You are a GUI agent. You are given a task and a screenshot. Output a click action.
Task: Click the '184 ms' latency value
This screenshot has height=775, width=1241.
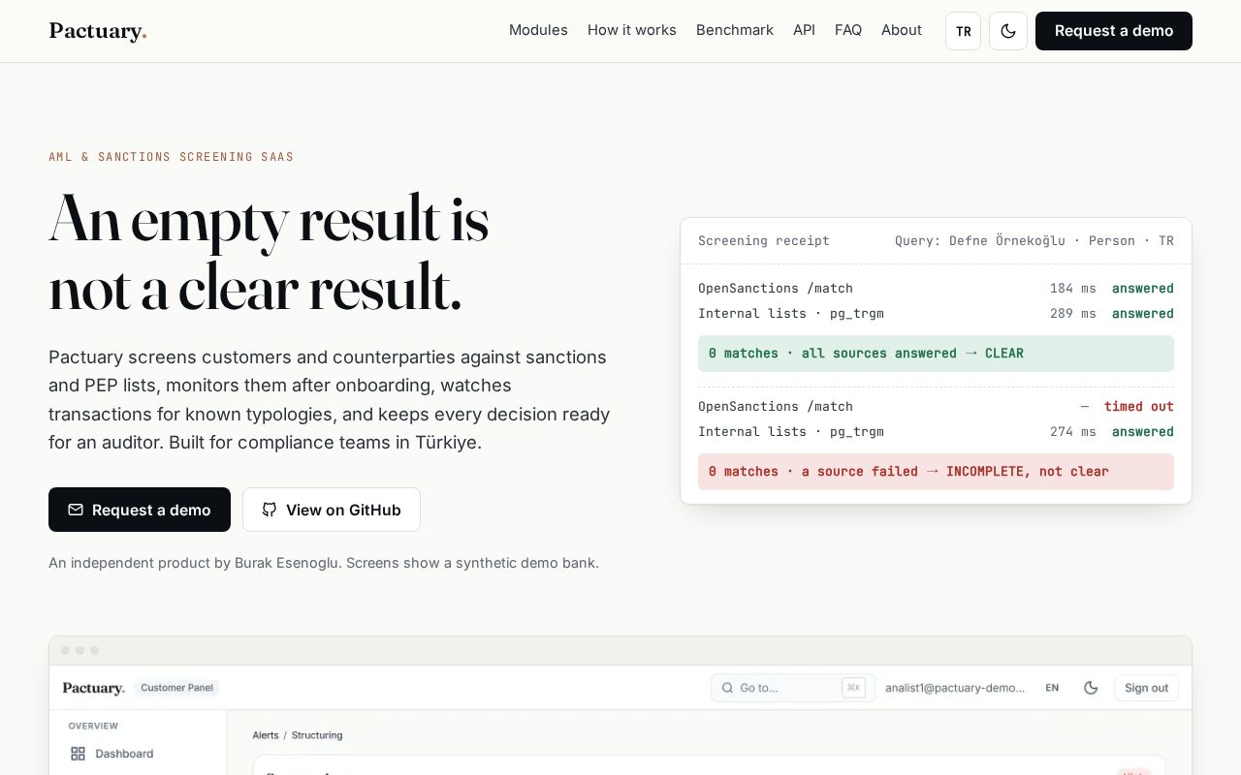point(1073,289)
